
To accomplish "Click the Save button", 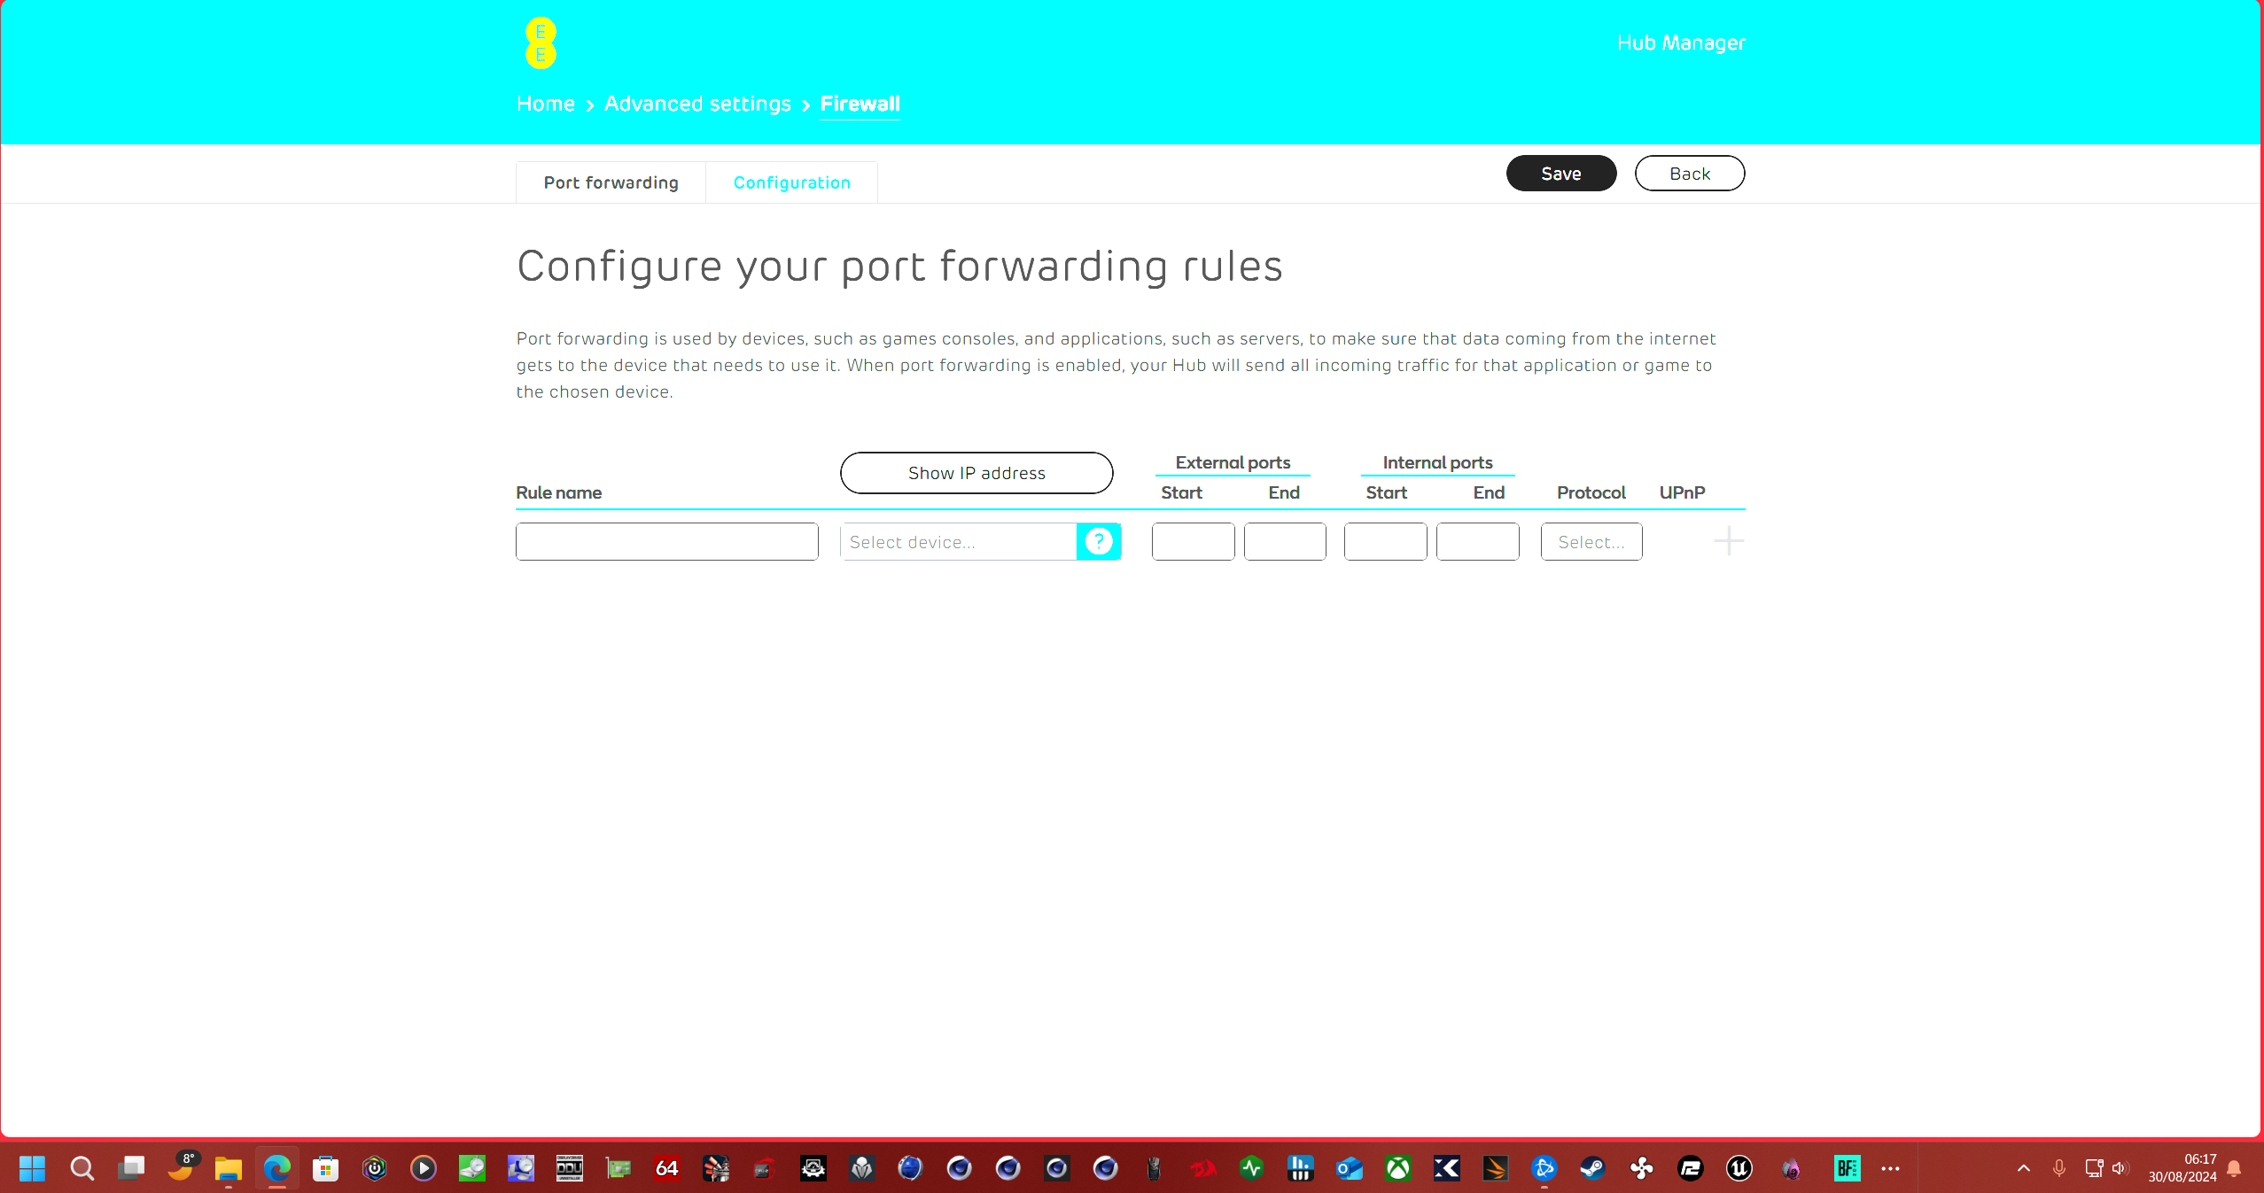I will 1560,172.
